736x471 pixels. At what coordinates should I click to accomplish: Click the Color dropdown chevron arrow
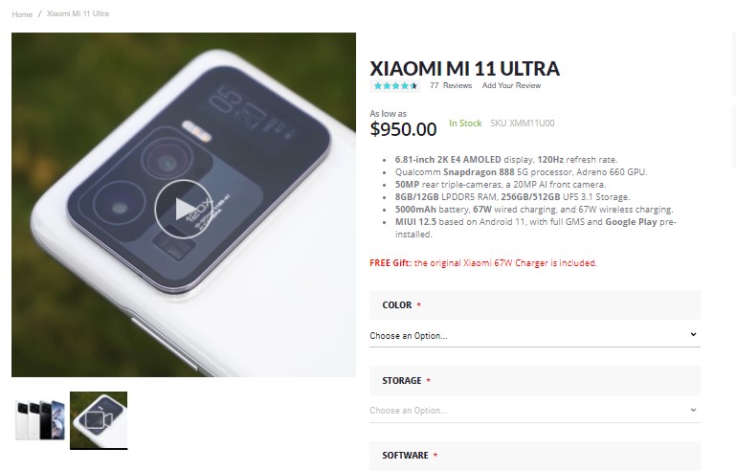coord(693,334)
